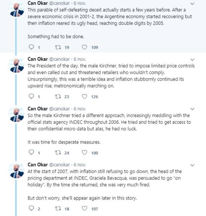Click @canokar handle on the price controls tweet
The image size is (206, 216).
[x=59, y=59]
